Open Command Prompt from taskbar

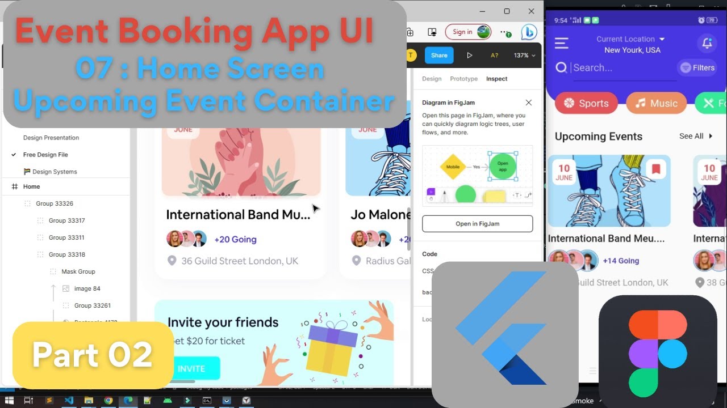207,400
